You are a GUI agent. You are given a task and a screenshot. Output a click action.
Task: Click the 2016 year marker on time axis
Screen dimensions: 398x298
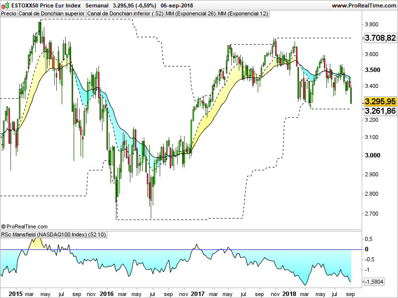(x=106, y=294)
